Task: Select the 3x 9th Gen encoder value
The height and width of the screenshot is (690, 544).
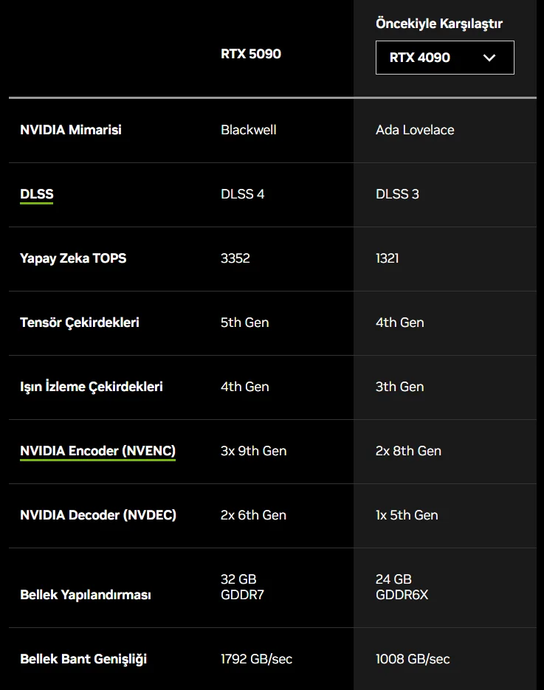Action: coord(253,451)
